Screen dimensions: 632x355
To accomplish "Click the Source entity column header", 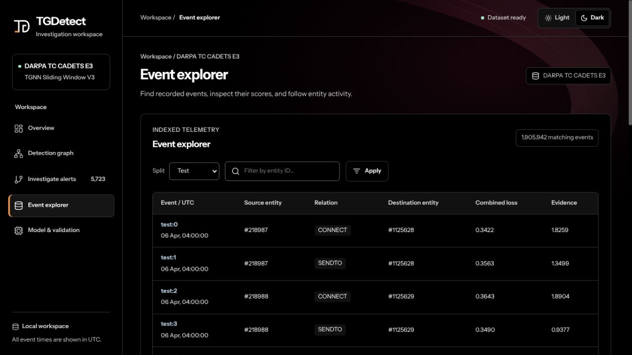I will pyautogui.click(x=263, y=203).
